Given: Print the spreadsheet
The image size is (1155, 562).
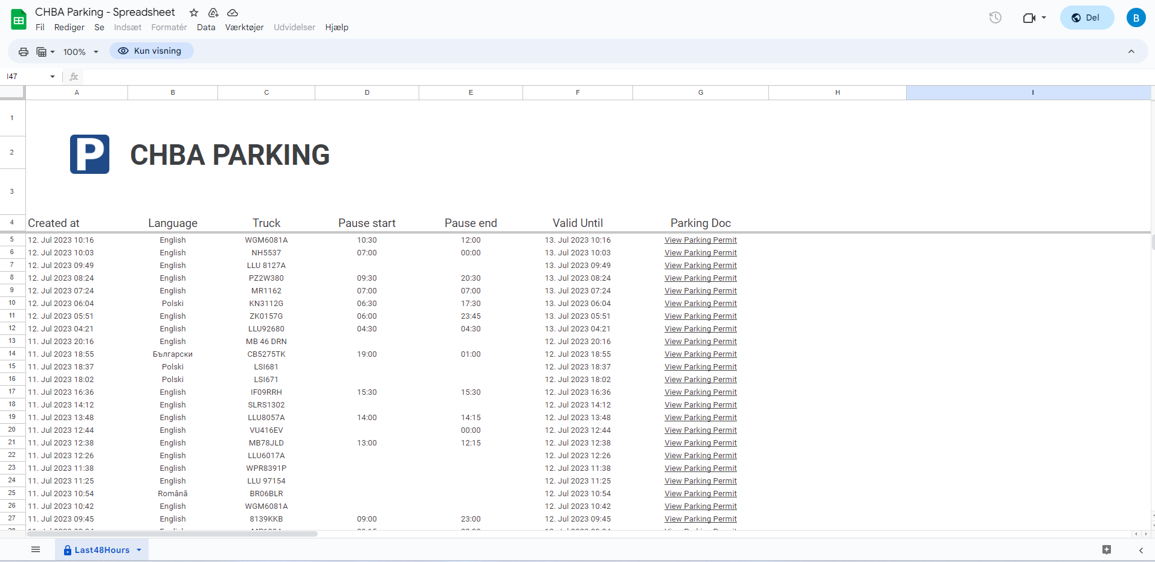Looking at the screenshot, I should point(24,52).
